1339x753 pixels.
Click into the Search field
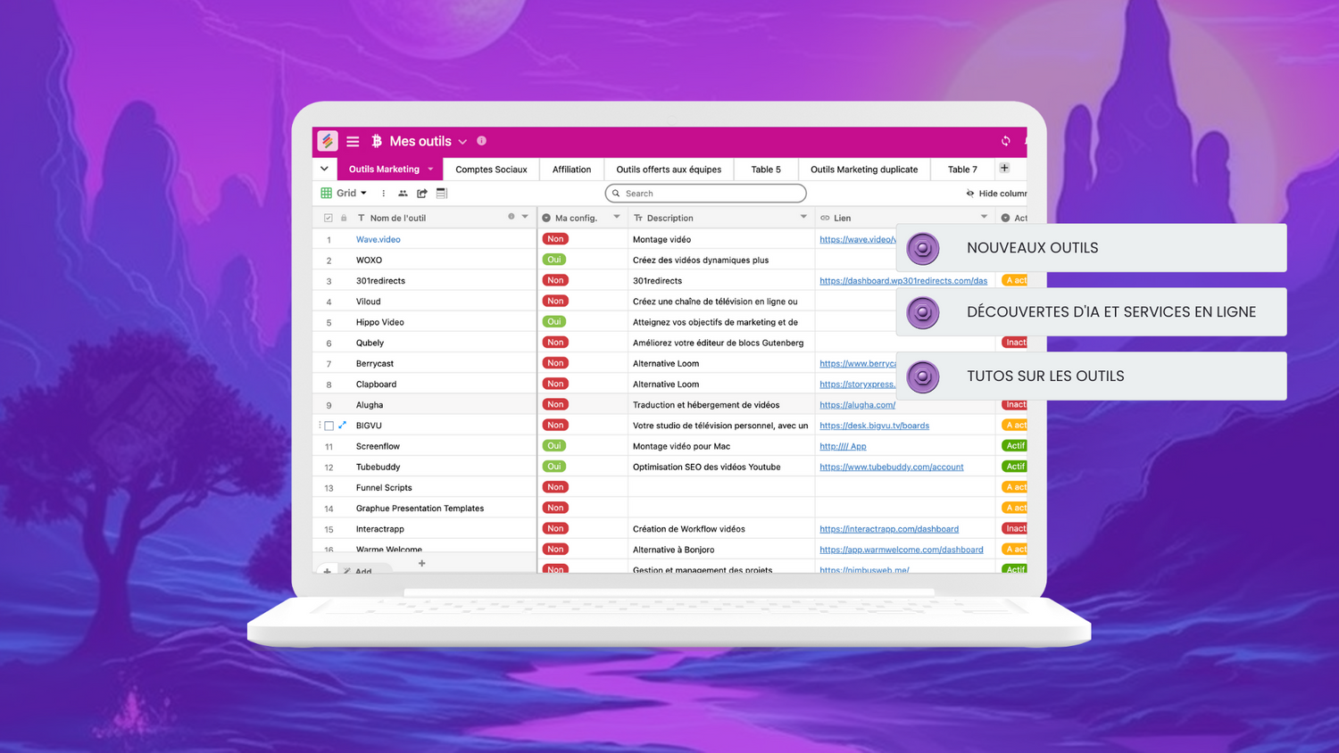(x=710, y=194)
